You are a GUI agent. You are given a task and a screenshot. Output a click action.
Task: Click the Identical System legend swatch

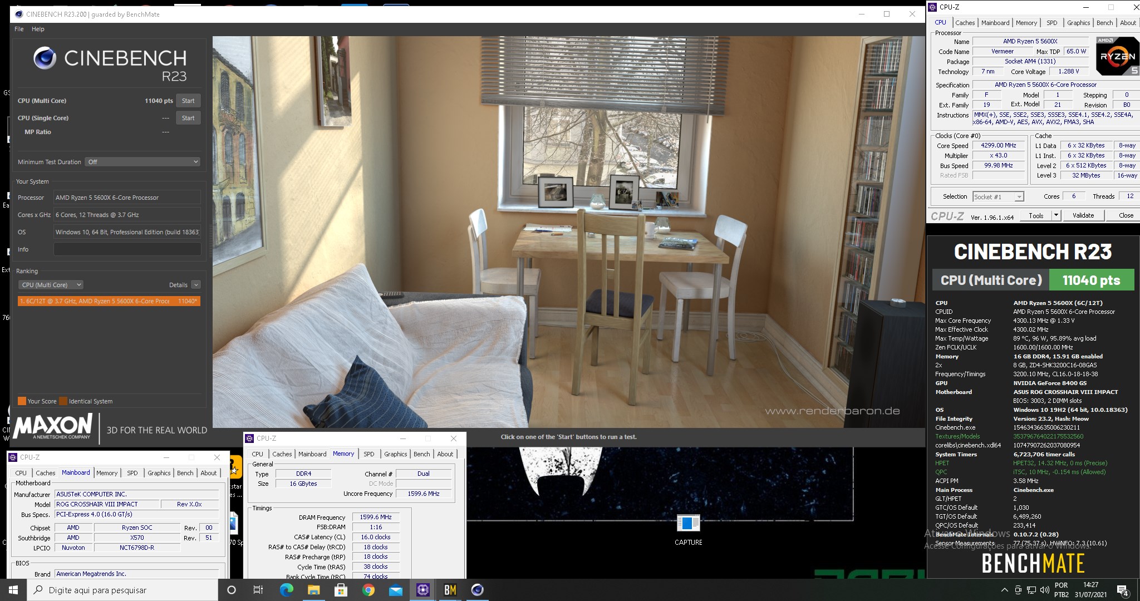coord(63,401)
